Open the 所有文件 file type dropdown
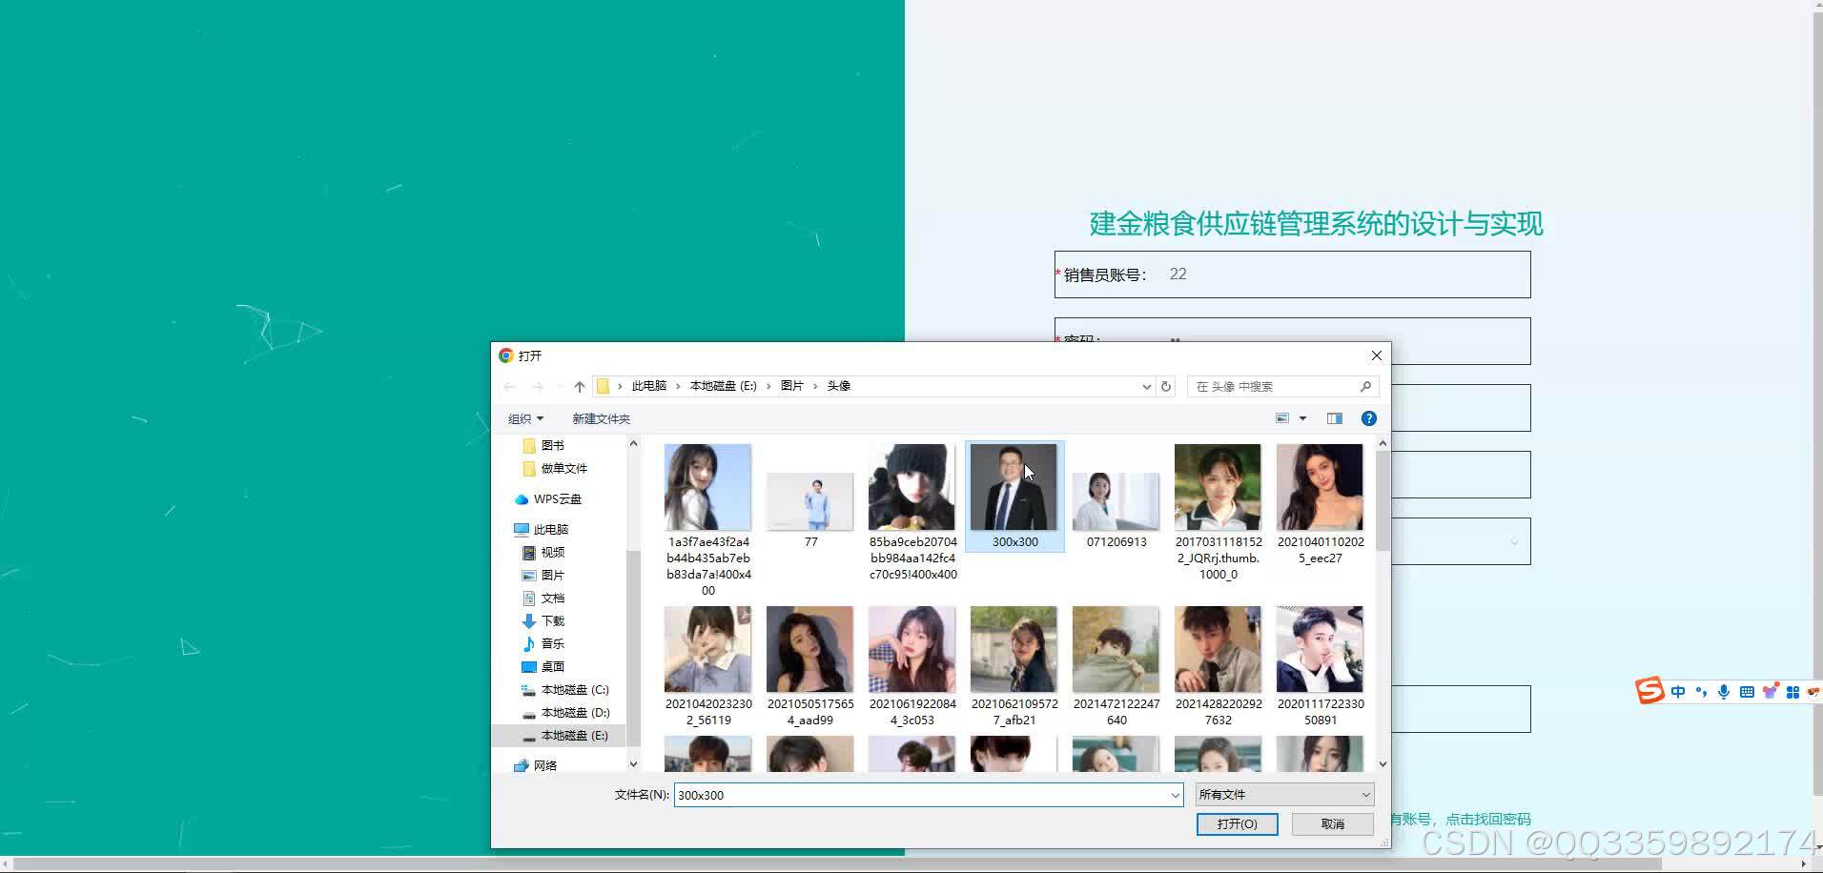Viewport: 1823px width, 873px height. [x=1284, y=795]
